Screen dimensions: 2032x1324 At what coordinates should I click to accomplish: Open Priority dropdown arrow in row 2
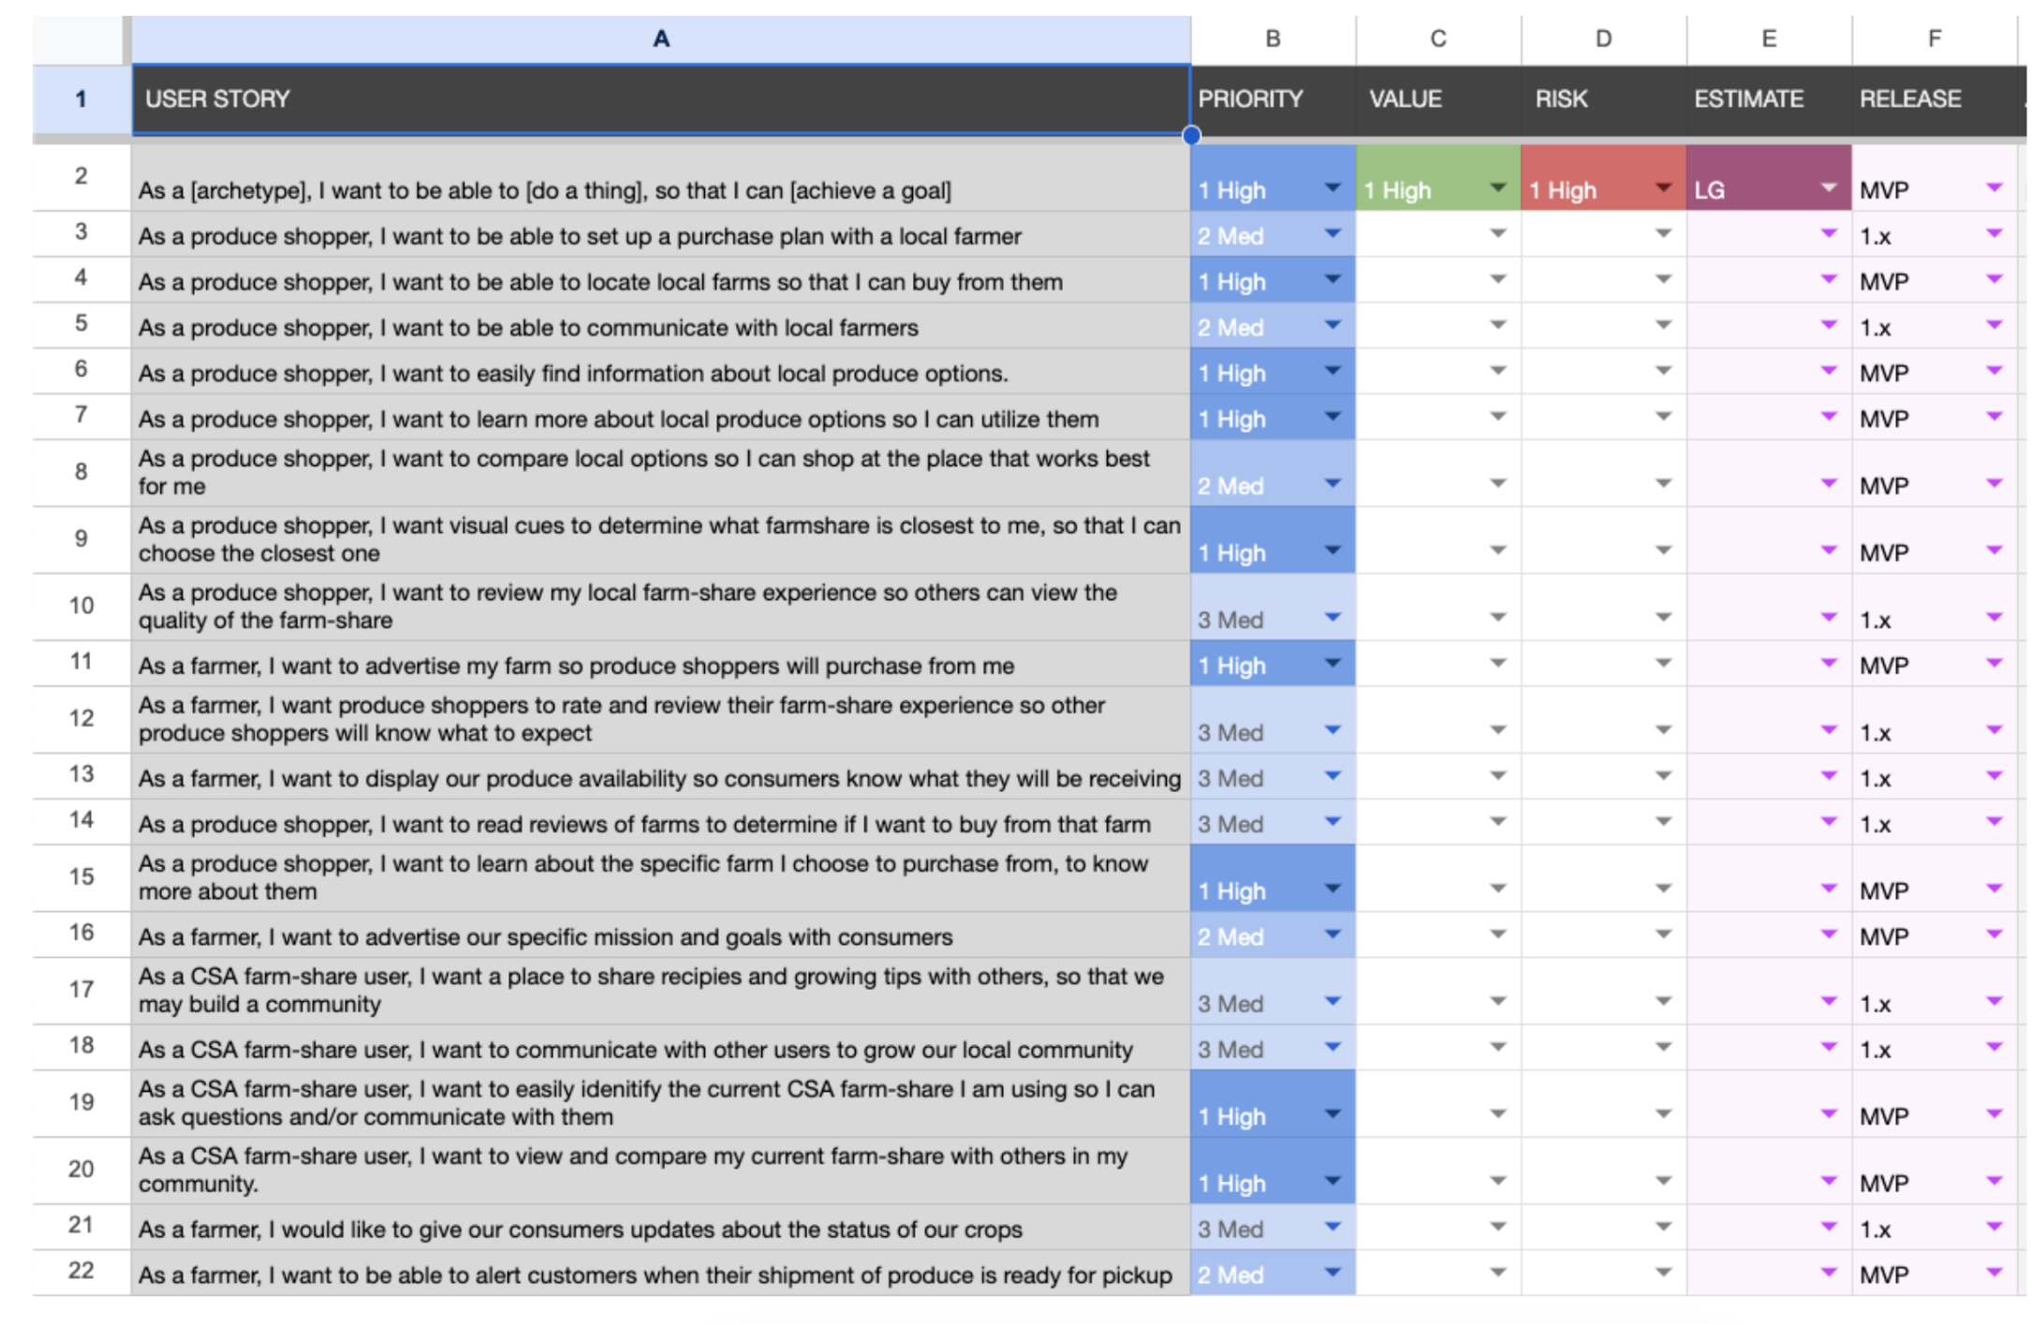tap(1332, 188)
